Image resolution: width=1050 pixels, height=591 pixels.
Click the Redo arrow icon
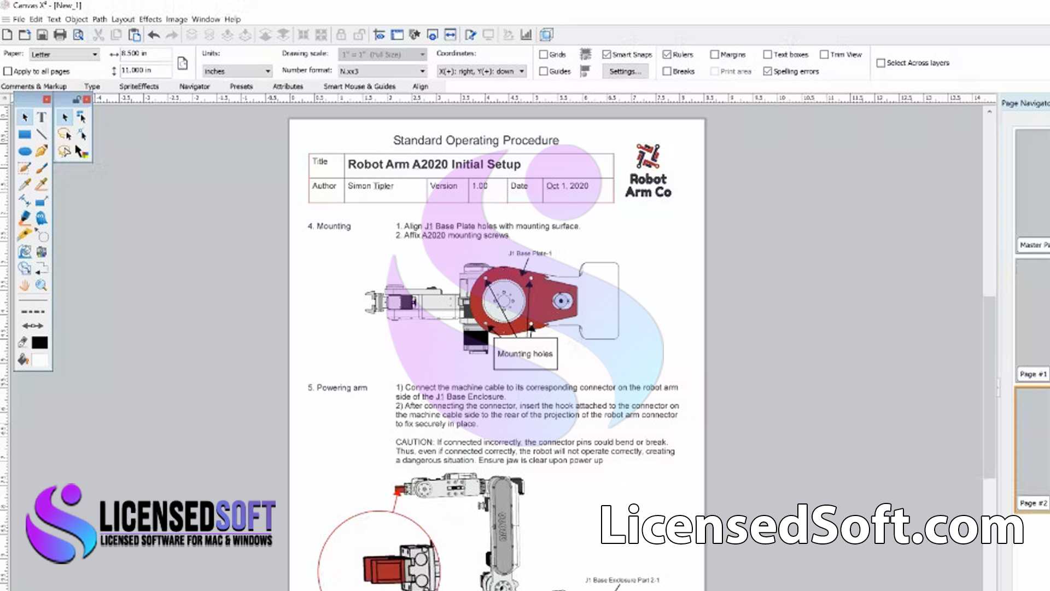tap(172, 35)
